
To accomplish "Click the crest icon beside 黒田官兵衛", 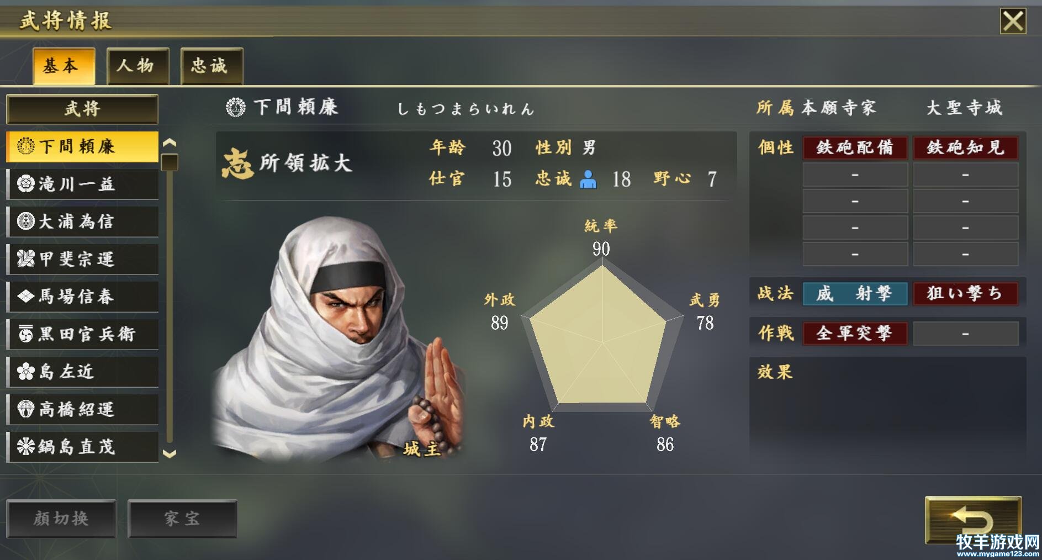I will [25, 334].
